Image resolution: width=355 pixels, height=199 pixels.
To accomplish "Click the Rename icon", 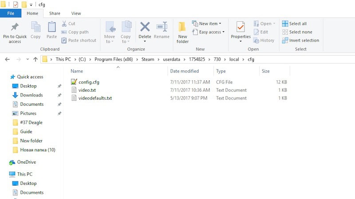I will tap(162, 27).
